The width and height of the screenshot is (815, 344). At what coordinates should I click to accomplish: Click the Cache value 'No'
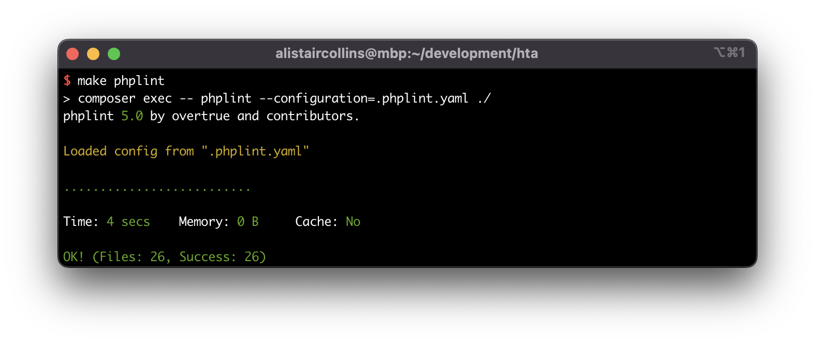coord(353,222)
